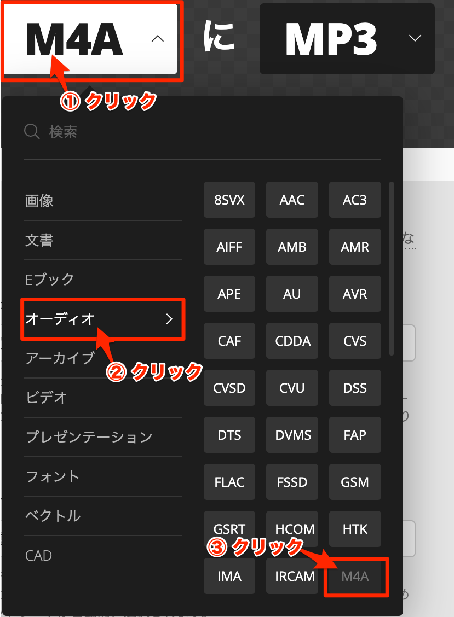Viewport: 454px width, 617px height.
Task: Expand the オーディオ category submenu arrow
Action: click(x=169, y=319)
